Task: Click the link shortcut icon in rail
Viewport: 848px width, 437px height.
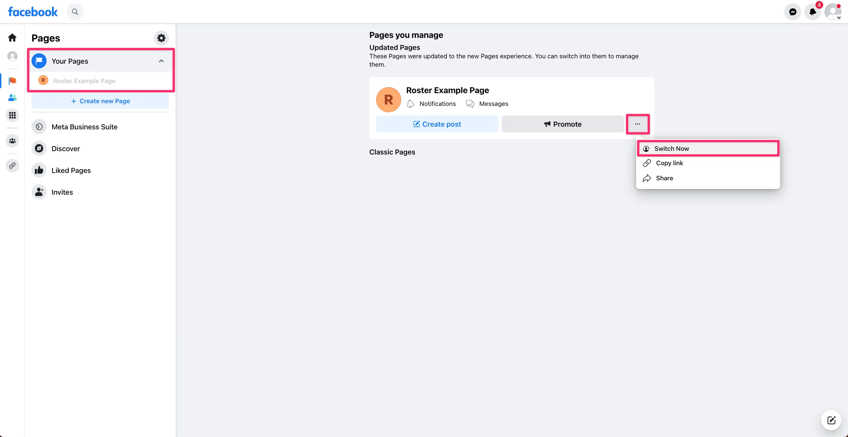Action: click(12, 166)
